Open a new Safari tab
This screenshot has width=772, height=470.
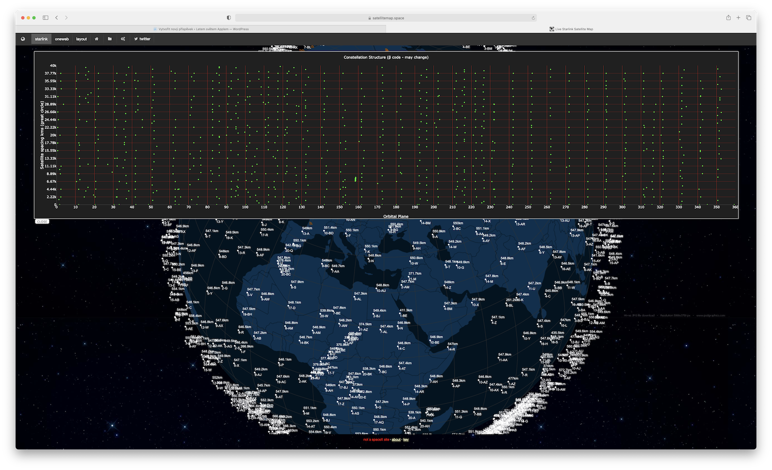[738, 18]
